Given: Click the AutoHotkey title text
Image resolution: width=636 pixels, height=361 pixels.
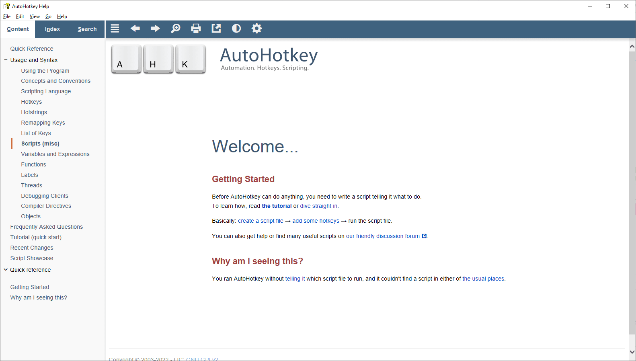Looking at the screenshot, I should click(x=269, y=55).
